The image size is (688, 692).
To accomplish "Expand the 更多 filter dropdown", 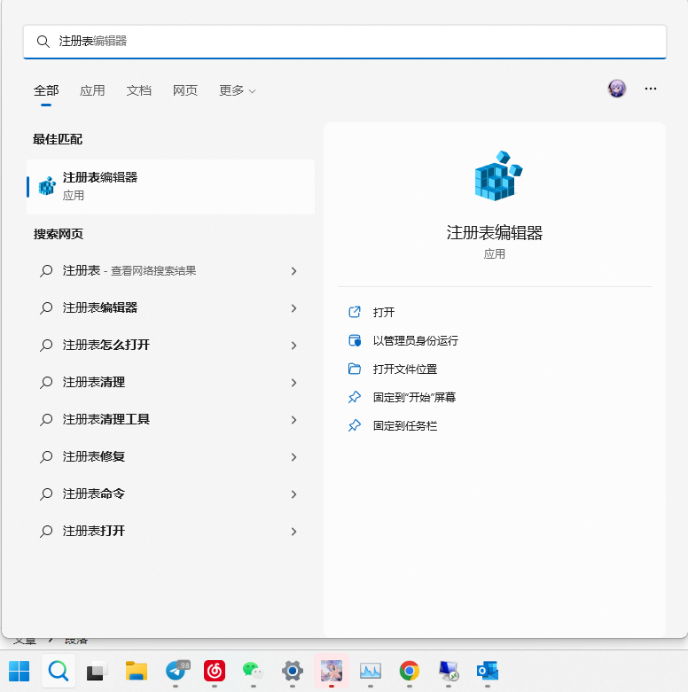I will (237, 90).
